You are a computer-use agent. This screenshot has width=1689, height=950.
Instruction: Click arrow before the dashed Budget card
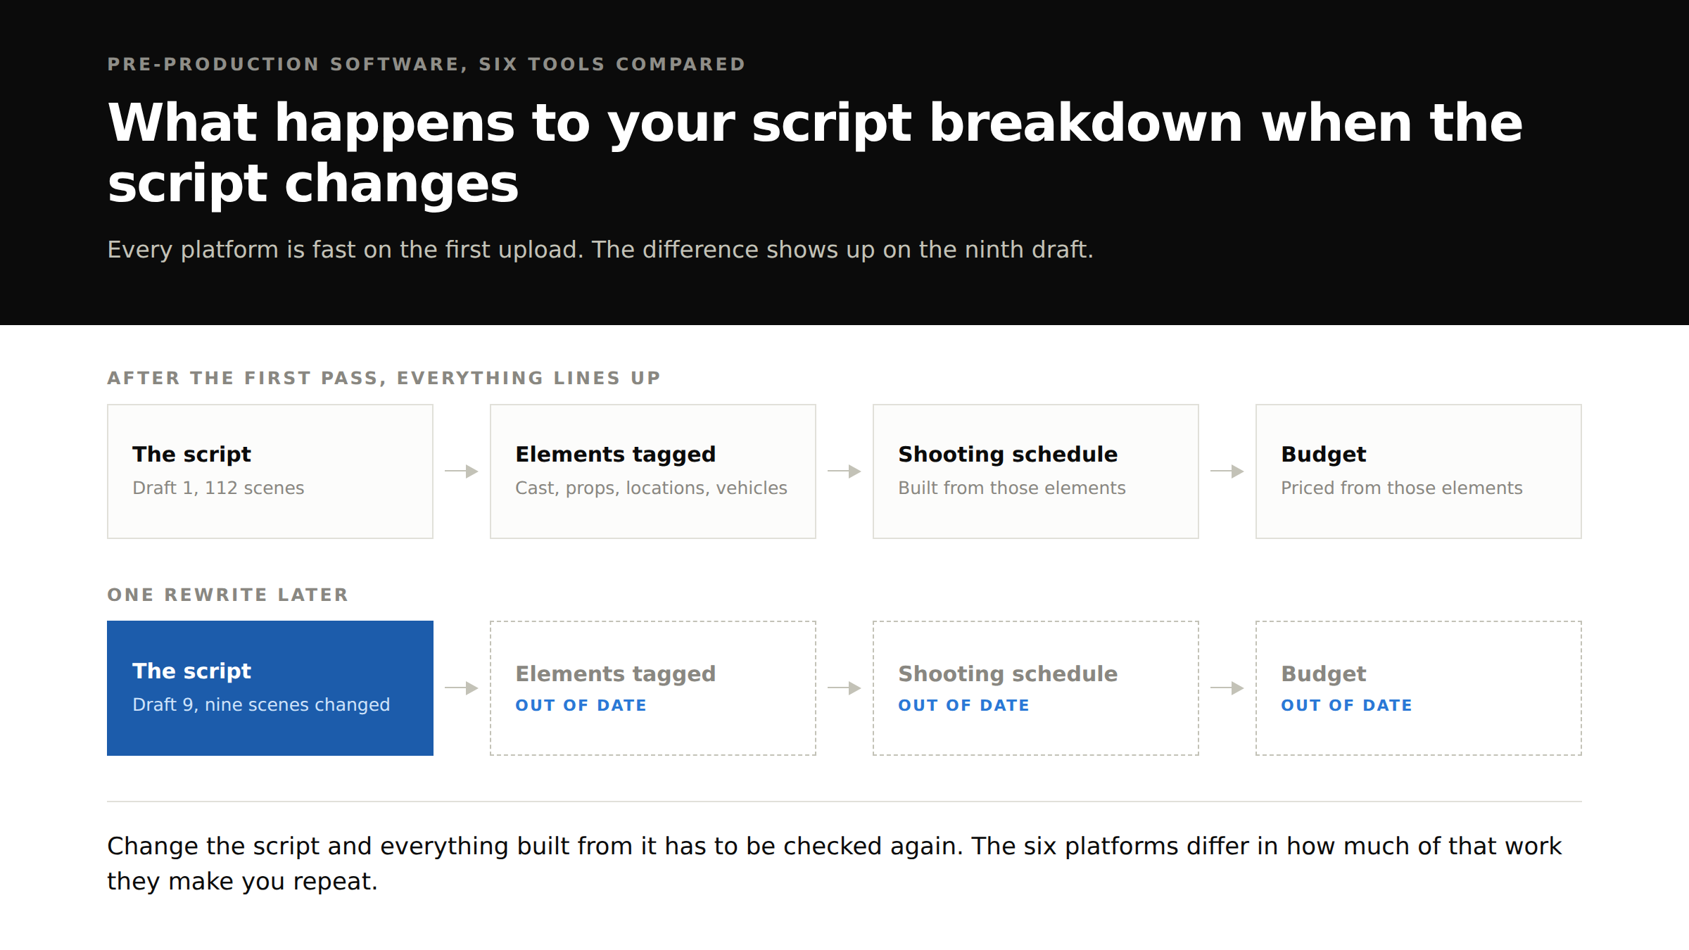[1227, 688]
